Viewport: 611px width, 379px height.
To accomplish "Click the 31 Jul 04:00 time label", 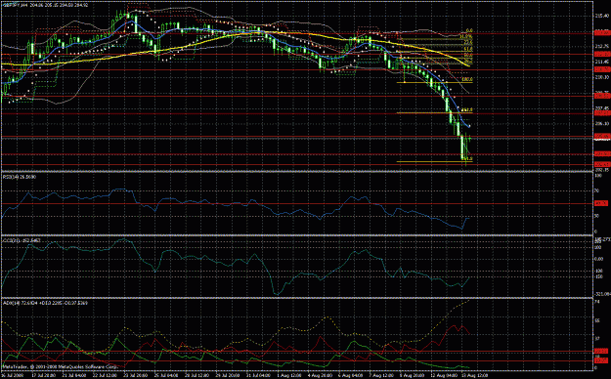I will [x=258, y=376].
